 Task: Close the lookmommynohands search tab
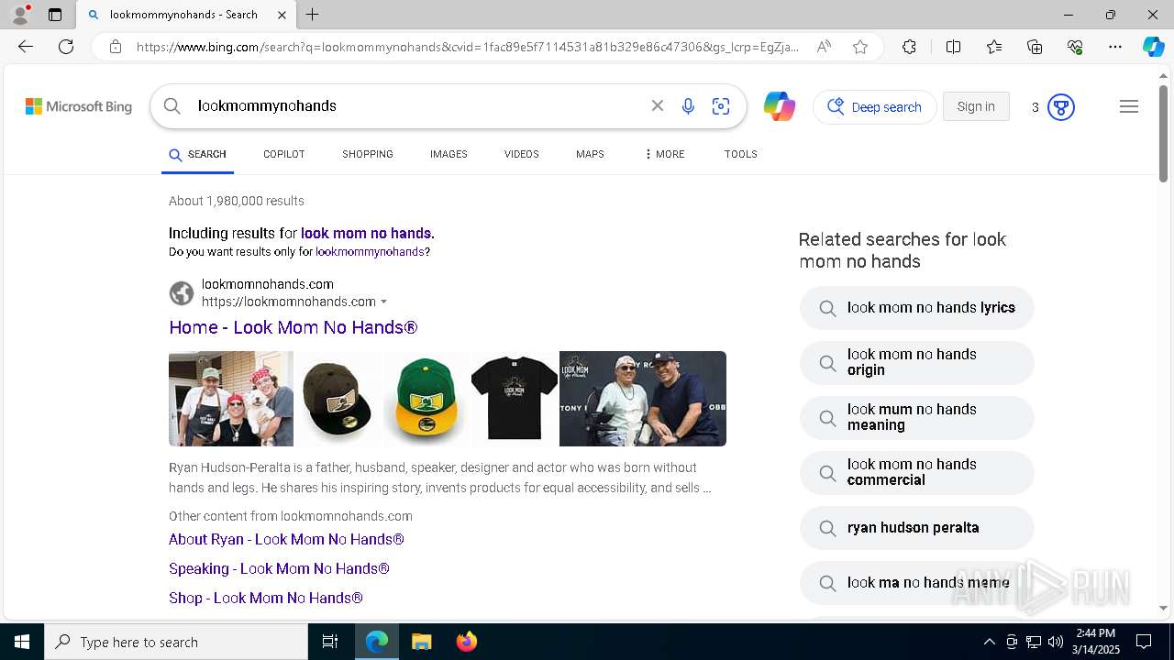[282, 15]
